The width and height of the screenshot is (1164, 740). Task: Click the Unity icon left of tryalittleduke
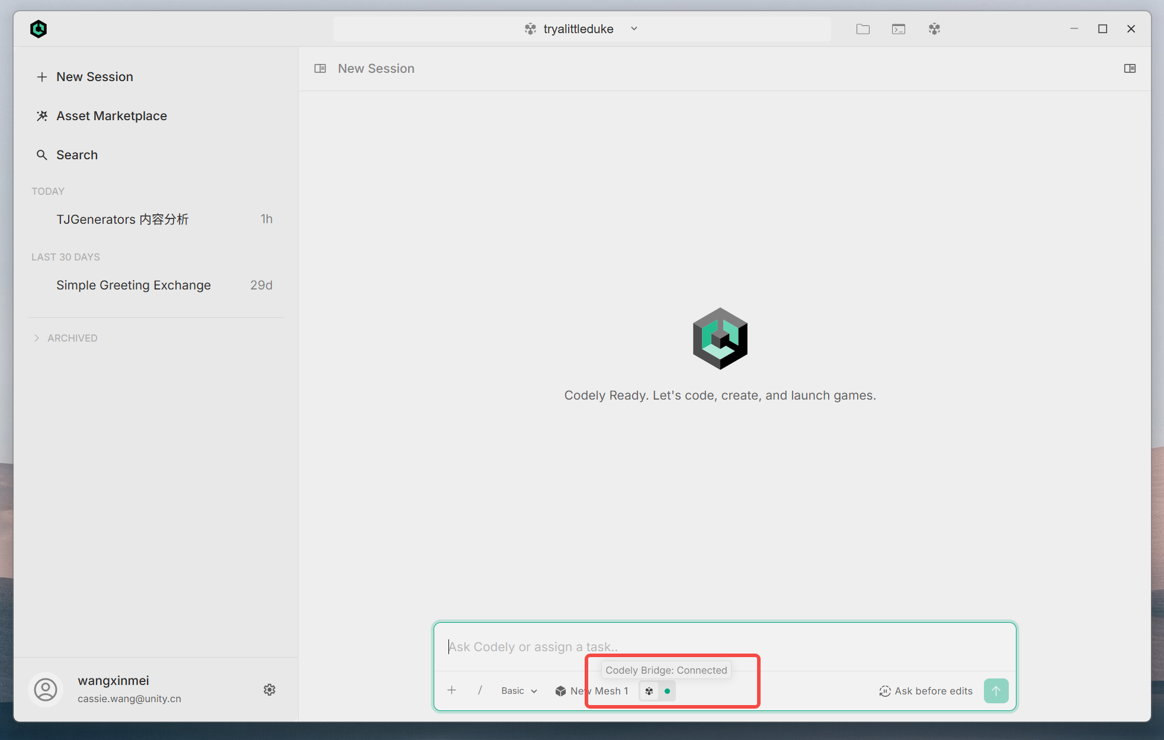(x=530, y=29)
